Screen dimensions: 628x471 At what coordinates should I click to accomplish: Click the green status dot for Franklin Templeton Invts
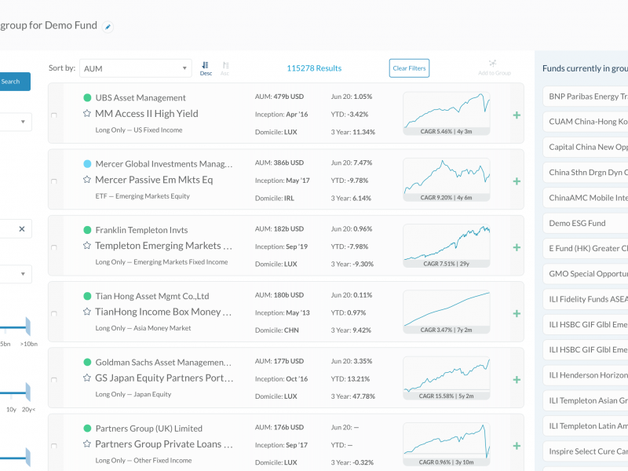87,229
